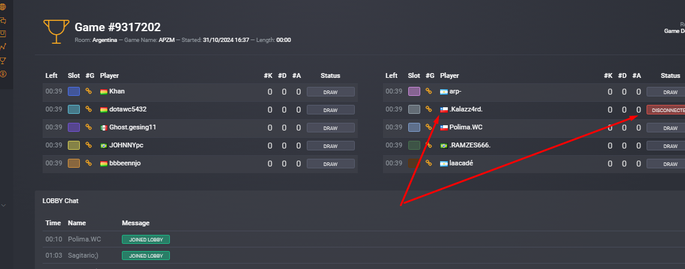
Task: Click Khan's DRAW status badge
Action: coord(330,92)
